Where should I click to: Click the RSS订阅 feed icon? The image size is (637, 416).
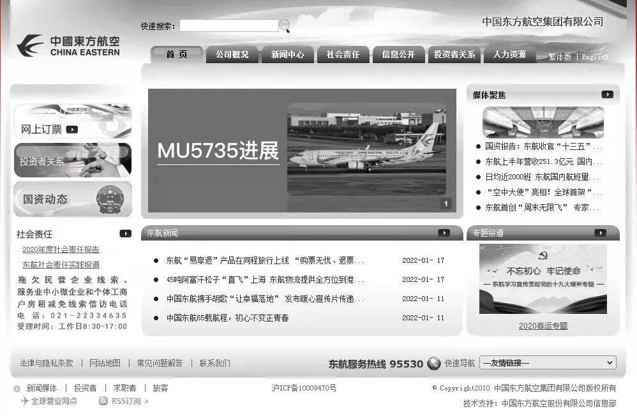pyautogui.click(x=103, y=401)
